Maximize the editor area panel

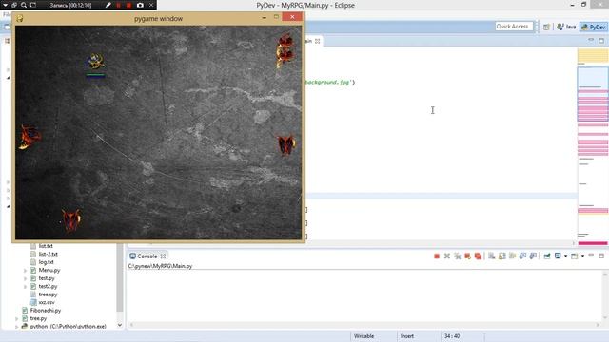[x=601, y=41]
